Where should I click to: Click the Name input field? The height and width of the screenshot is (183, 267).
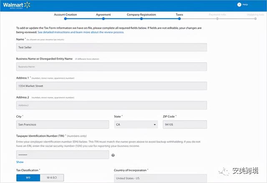(x=111, y=48)
